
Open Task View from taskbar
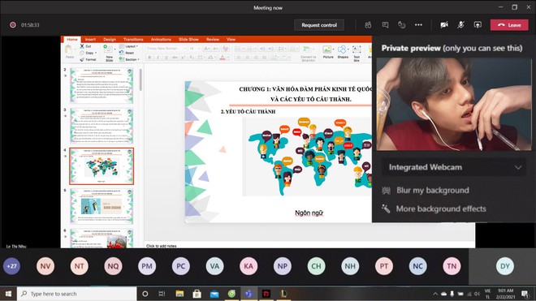(x=162, y=294)
